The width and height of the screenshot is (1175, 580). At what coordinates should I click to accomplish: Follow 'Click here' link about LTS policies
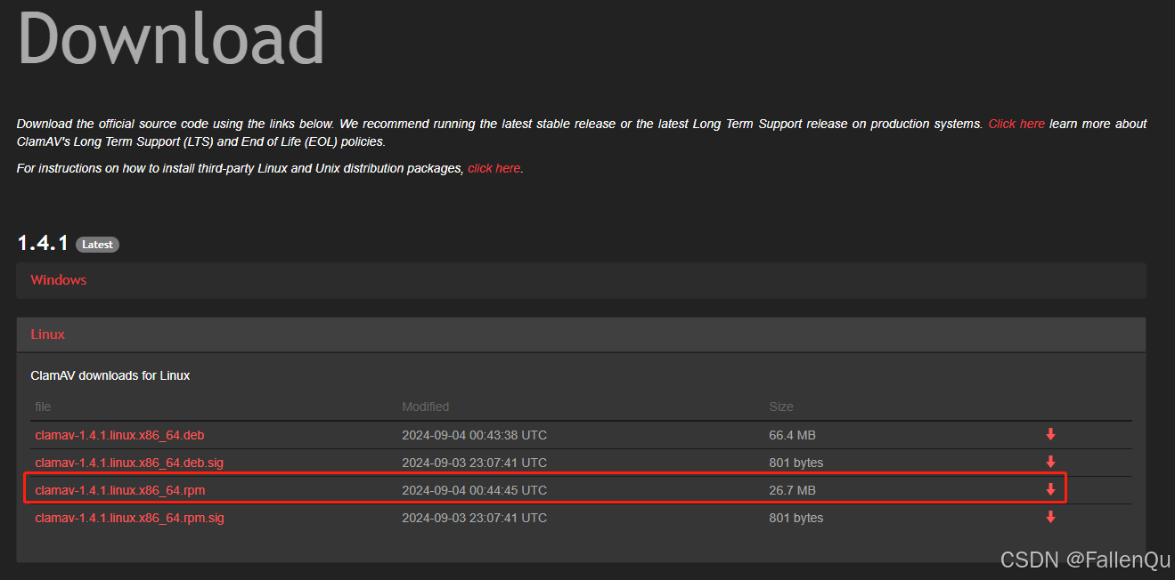pos(1016,124)
